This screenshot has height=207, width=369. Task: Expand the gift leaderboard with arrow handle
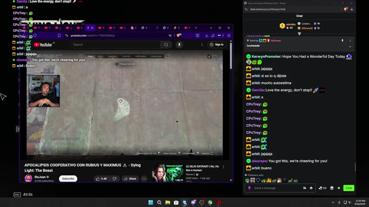coord(299,34)
